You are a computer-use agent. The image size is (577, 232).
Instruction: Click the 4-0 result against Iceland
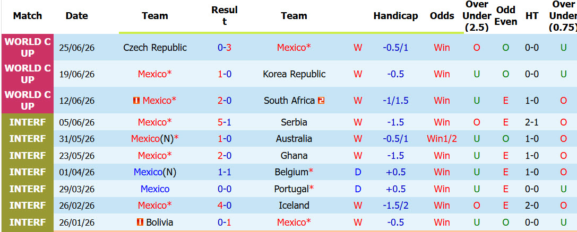tap(225, 205)
